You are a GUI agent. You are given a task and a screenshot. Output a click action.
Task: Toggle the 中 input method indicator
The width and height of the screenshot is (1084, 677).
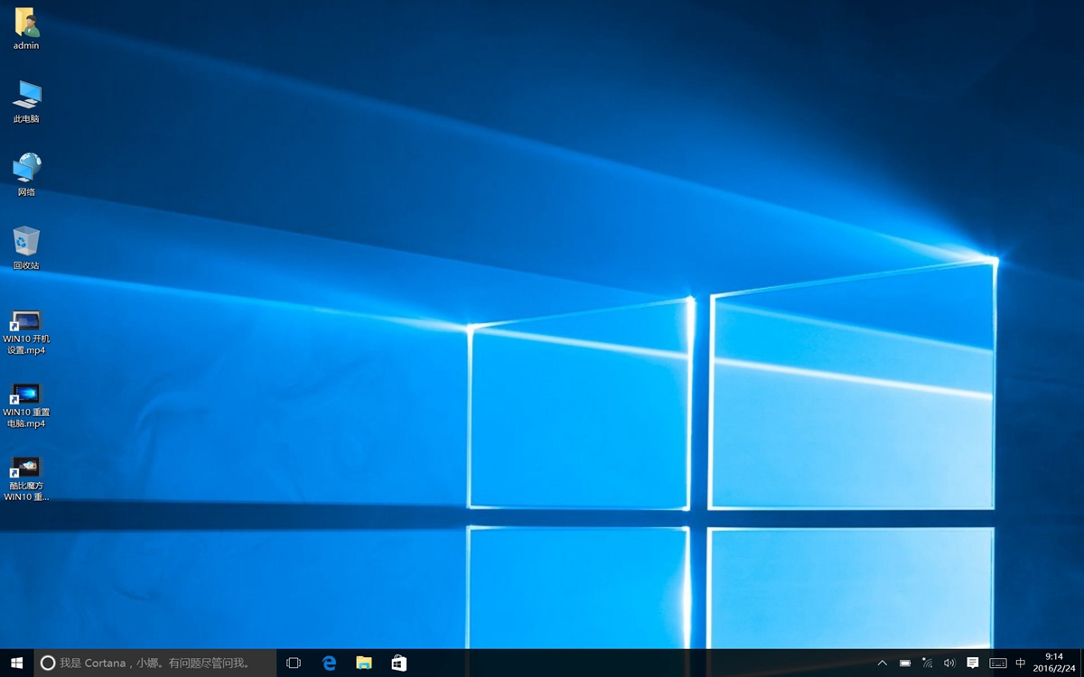pyautogui.click(x=1021, y=663)
